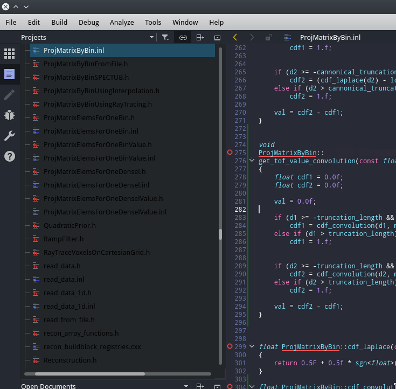The image size is (396, 389).
Task: Click get_tof_value_convolution function name
Action: tap(307, 161)
